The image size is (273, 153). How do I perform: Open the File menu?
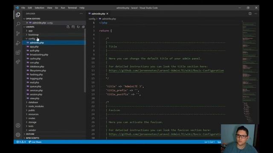tap(23, 8)
